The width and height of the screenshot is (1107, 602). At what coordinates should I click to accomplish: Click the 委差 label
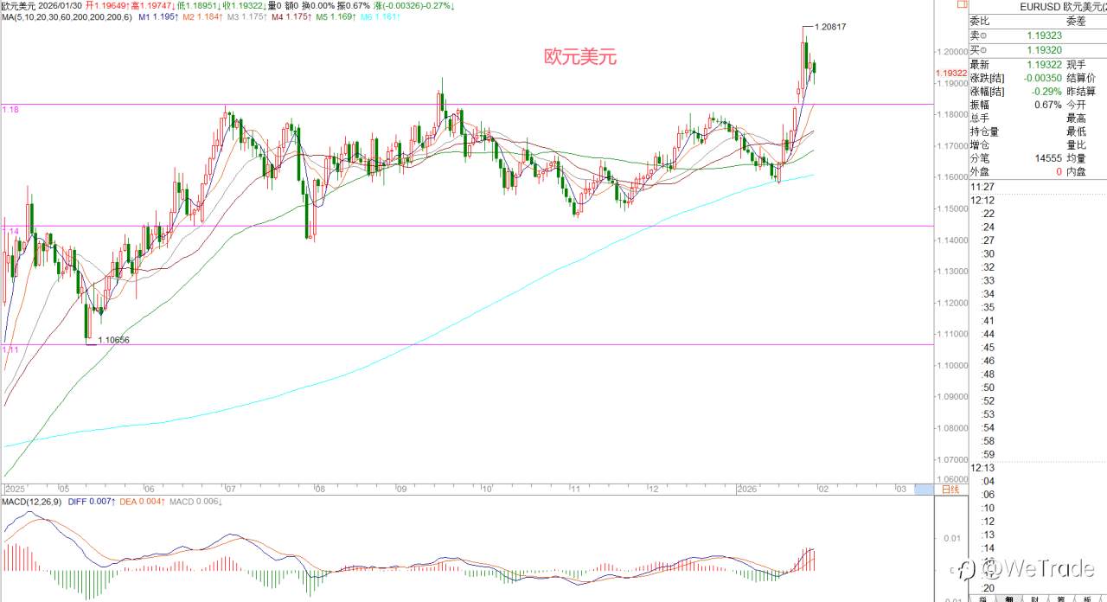pos(1076,22)
